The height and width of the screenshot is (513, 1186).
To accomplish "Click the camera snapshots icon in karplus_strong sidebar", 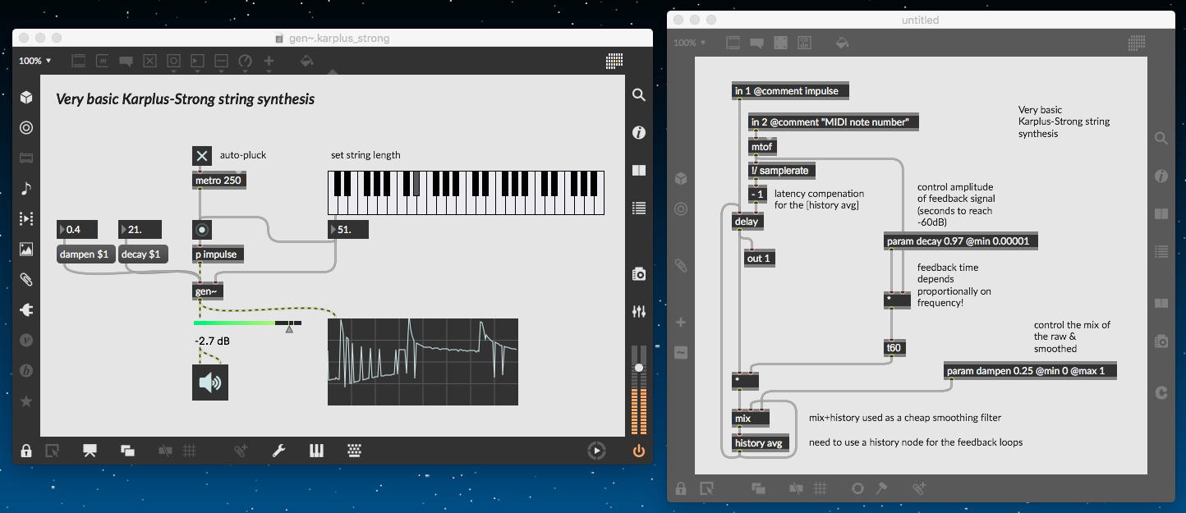I will [638, 274].
